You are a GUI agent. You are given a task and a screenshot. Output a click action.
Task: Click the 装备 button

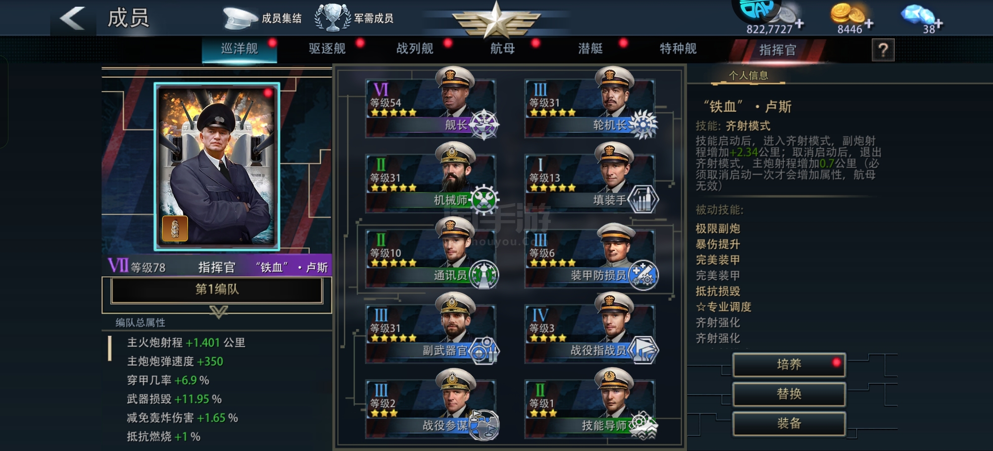pos(789,423)
